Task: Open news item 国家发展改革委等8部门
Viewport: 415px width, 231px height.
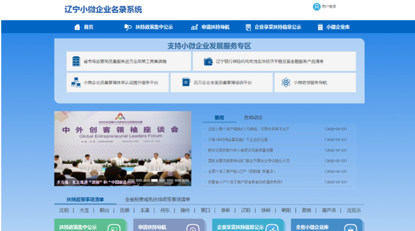Action: (x=248, y=161)
